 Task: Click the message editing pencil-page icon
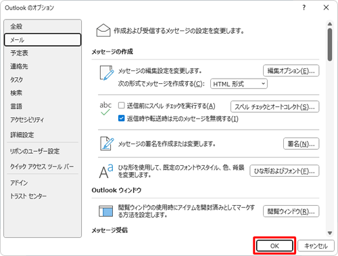(107, 73)
